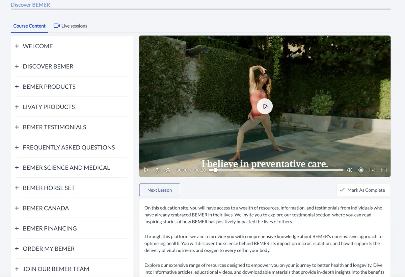Enable picture-in-picture mode icon
The image size is (405, 277).
pos(372,170)
